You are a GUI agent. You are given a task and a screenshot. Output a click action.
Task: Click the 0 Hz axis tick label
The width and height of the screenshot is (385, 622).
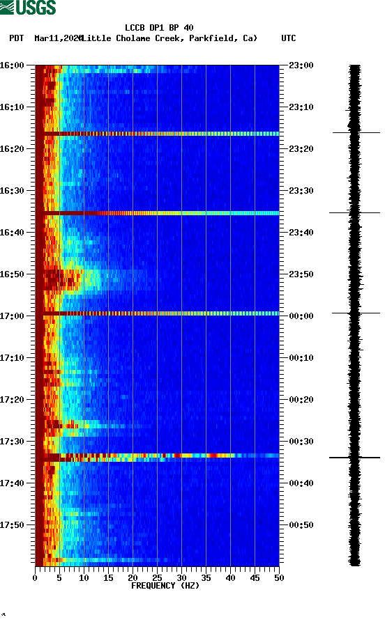click(35, 578)
